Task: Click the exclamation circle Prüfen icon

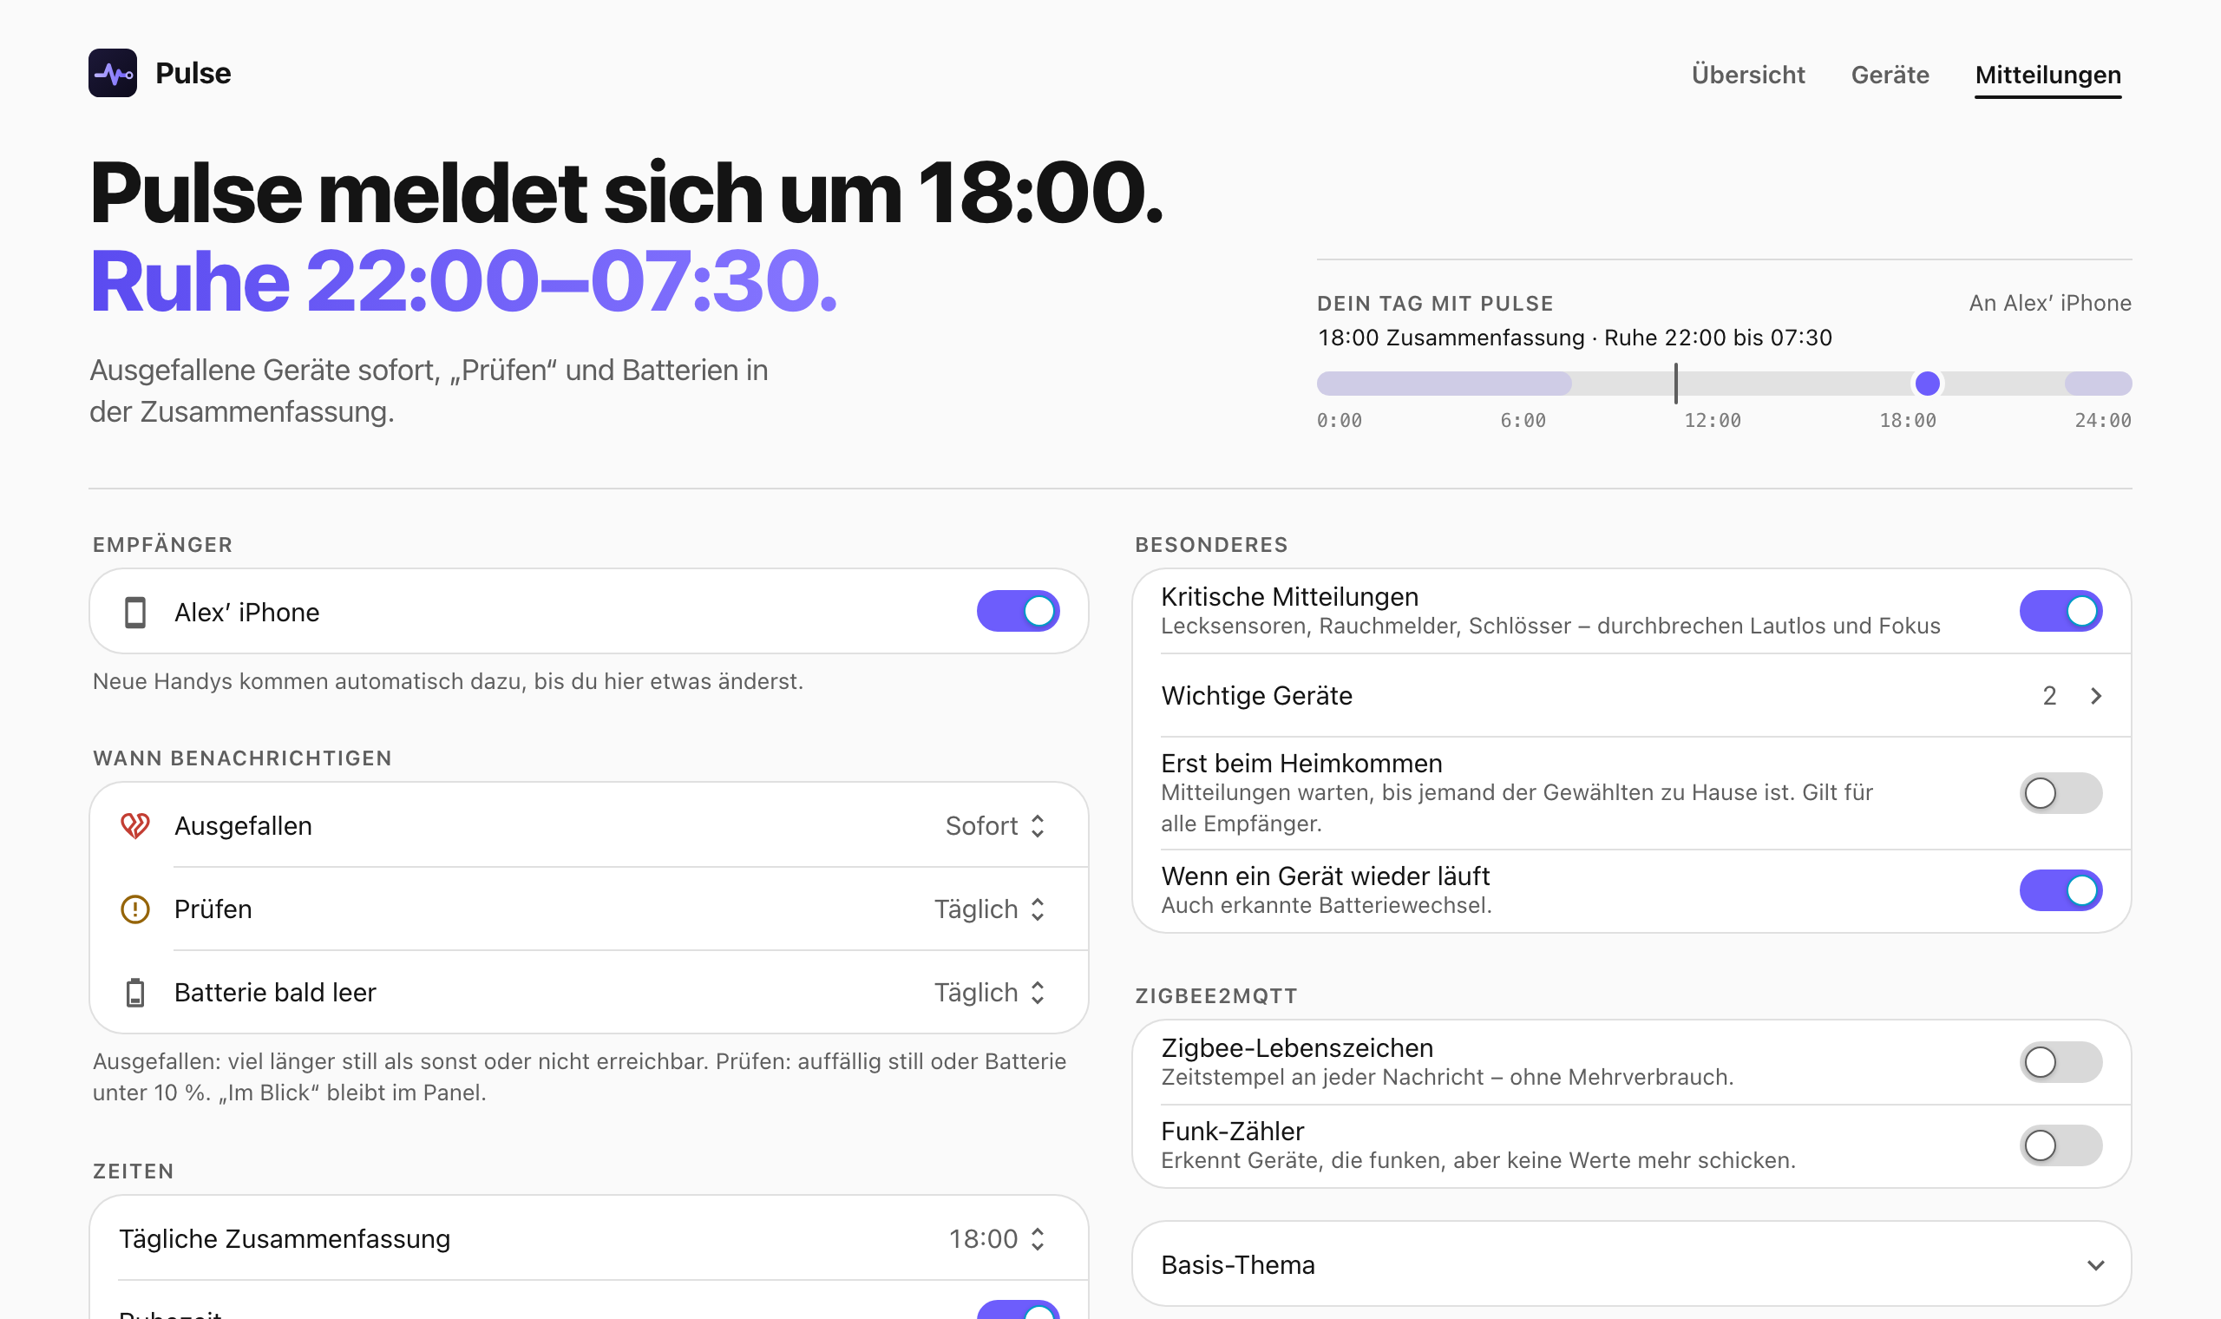Action: [x=135, y=909]
